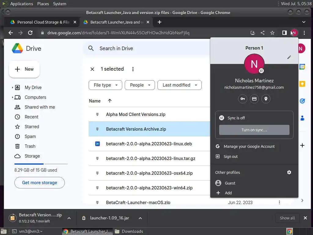
Task: Select Guest profile
Action: coord(254,183)
